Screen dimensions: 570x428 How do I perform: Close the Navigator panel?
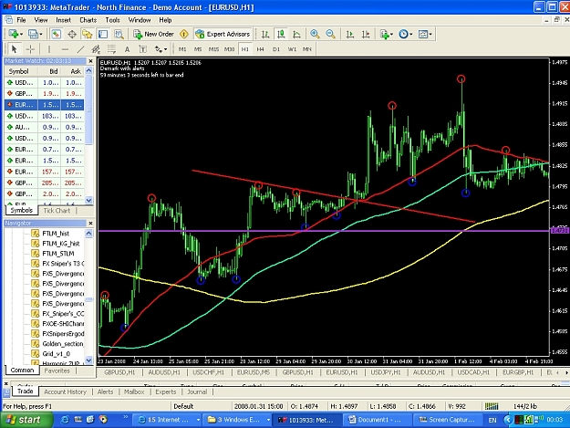pos(90,223)
